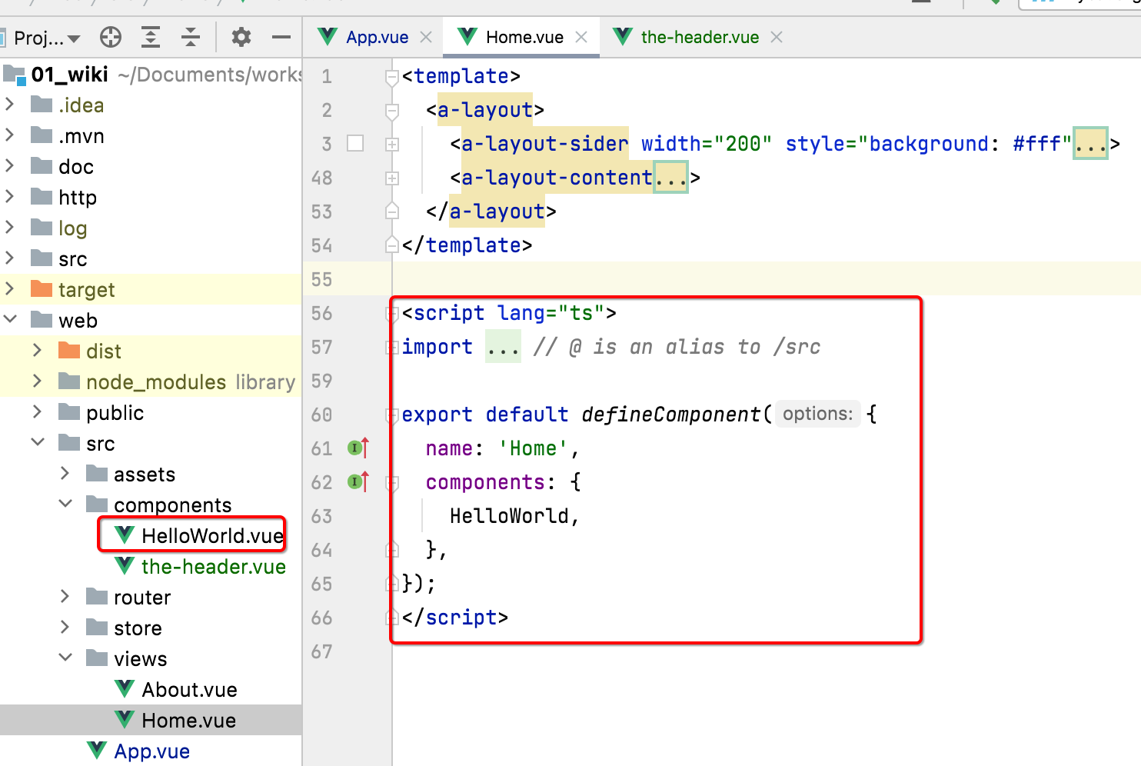Expand the target folder
1141x766 pixels.
pos(10,288)
